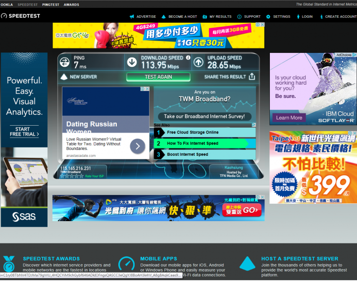Click the Login person icon
The width and height of the screenshot is (357, 281).
(298, 17)
